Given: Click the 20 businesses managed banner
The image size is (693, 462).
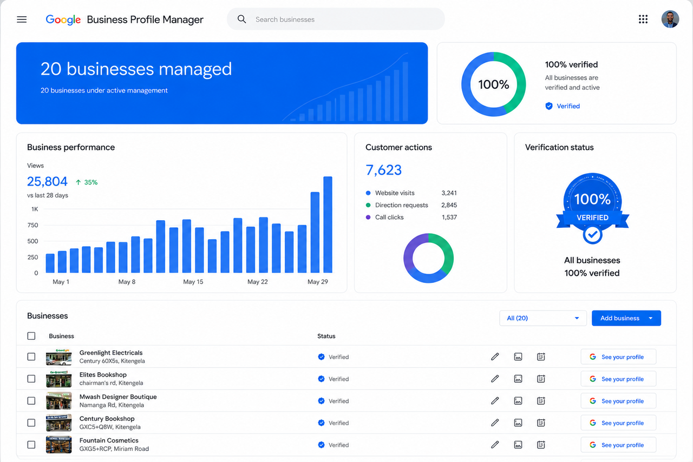Looking at the screenshot, I should point(222,83).
